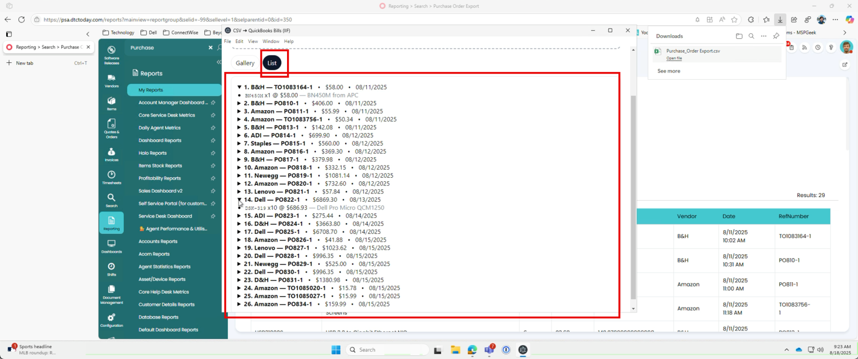Open Document Management sidebar icon
The image size is (858, 359).
[111, 295]
